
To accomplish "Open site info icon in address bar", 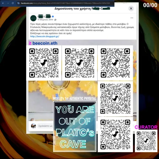I will [x=18, y=3].
